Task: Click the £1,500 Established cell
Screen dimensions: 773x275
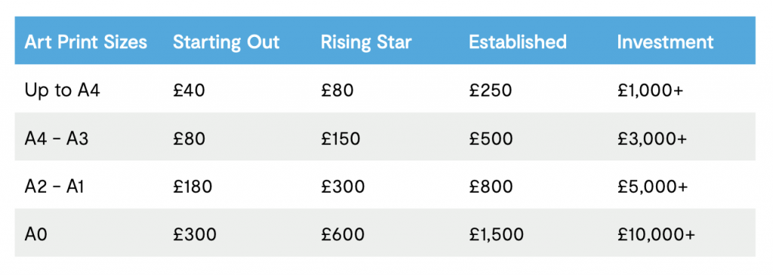Action: 496,234
